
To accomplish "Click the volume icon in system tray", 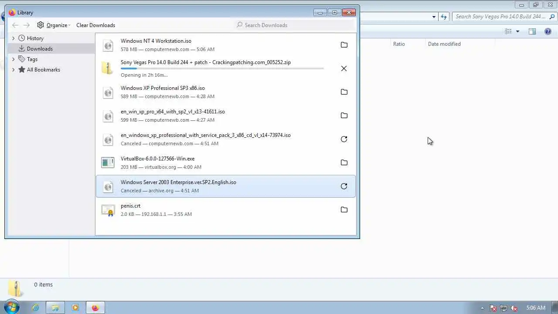I will [514, 308].
